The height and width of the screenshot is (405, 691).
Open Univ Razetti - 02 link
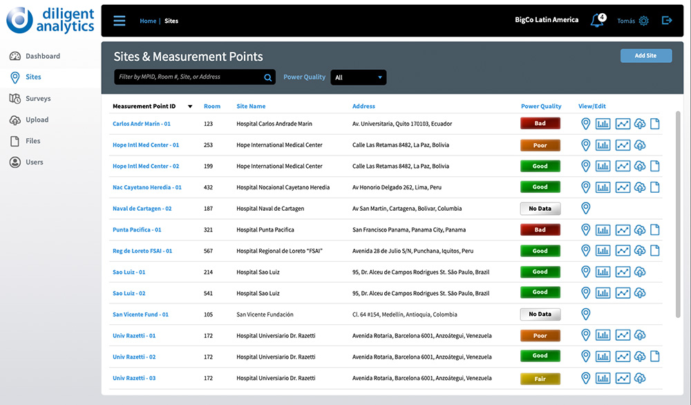(134, 357)
